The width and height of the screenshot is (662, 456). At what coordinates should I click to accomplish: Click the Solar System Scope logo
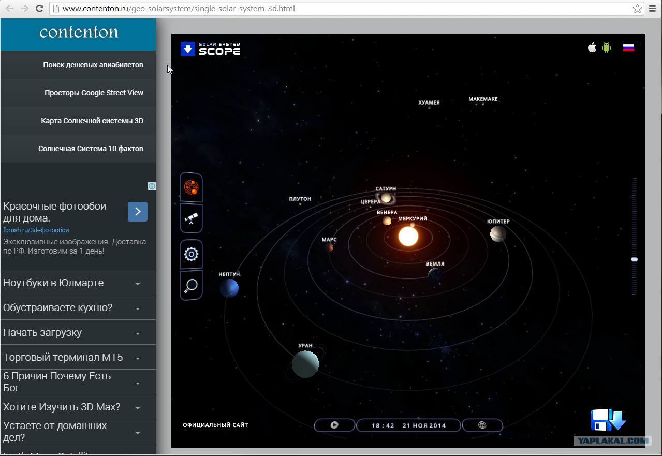(x=210, y=49)
